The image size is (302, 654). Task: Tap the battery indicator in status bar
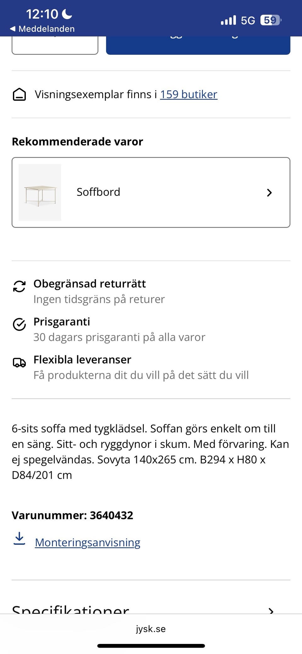(x=271, y=20)
